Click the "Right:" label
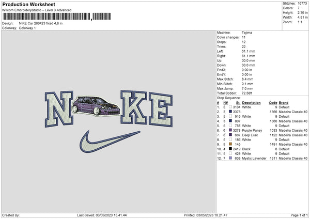This screenshot has width=310, height=219. tap(221, 56)
